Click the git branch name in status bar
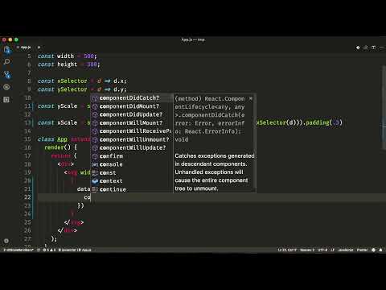386x290 pixels. (18, 250)
